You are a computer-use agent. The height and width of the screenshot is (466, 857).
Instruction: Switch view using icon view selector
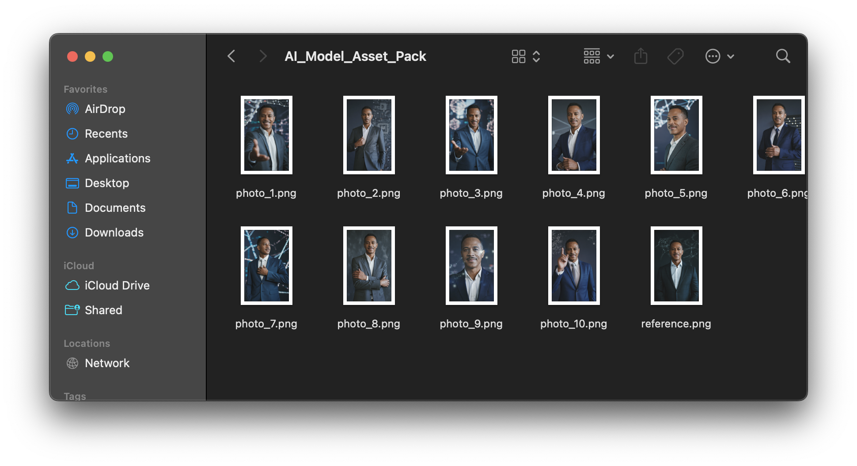coord(526,56)
